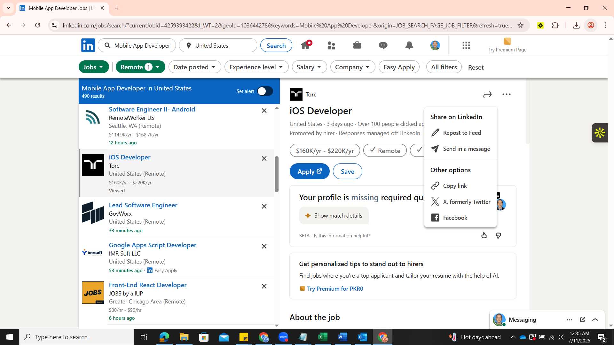Open LinkedIn home logo
The height and width of the screenshot is (345, 614).
(x=88, y=45)
